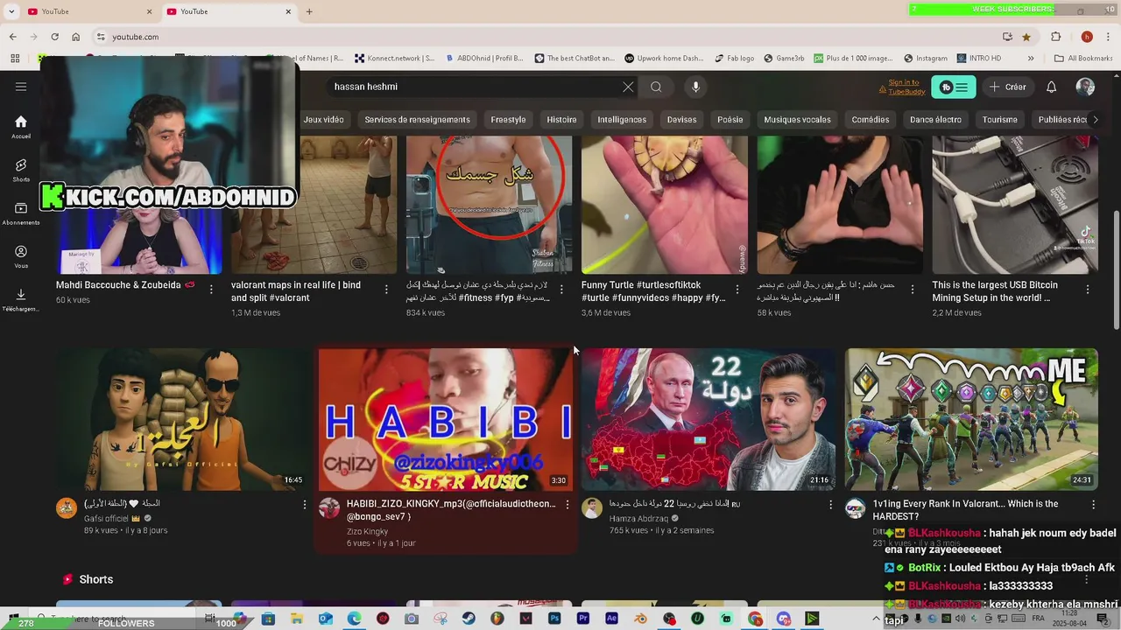Open the Vous sidebar section
Screen dimensions: 1121x630
click(21, 257)
